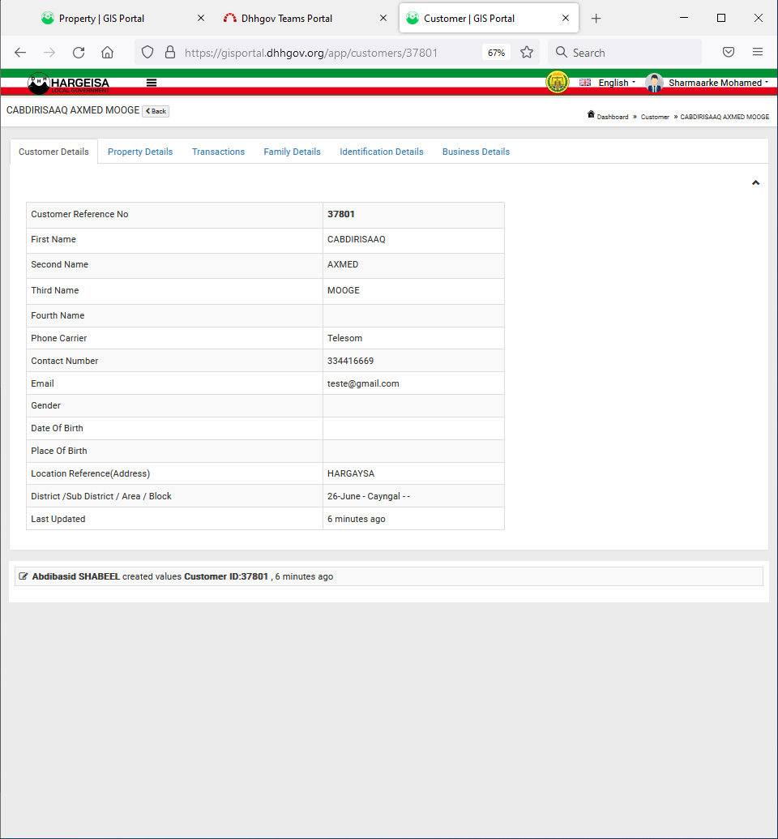The image size is (778, 839).
Task: Click the third name value MOOGE
Action: tap(344, 290)
